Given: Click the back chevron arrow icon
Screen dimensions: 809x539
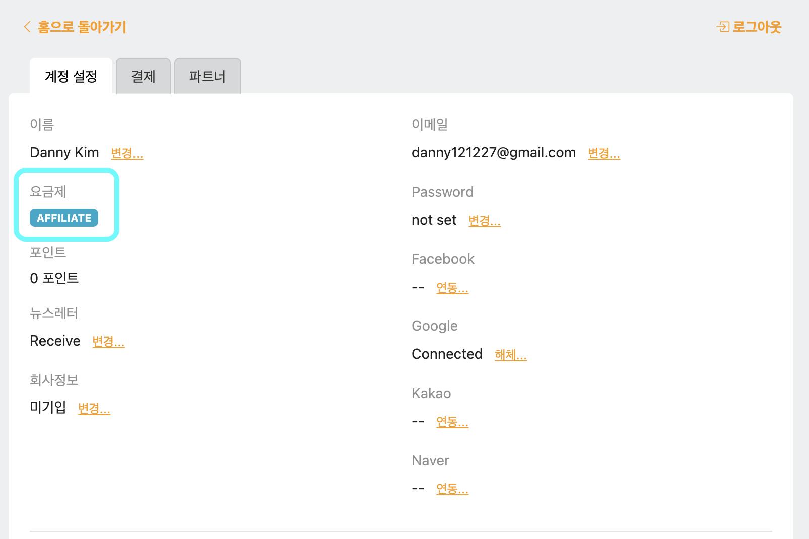Looking at the screenshot, I should coord(27,27).
